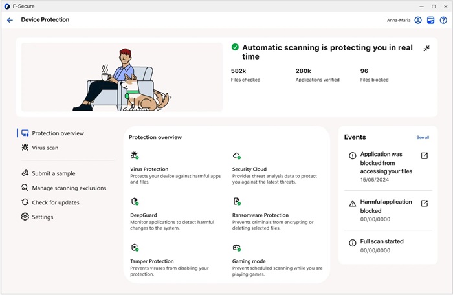
Task: Open the Application was blocked event text
Action: 386,162
